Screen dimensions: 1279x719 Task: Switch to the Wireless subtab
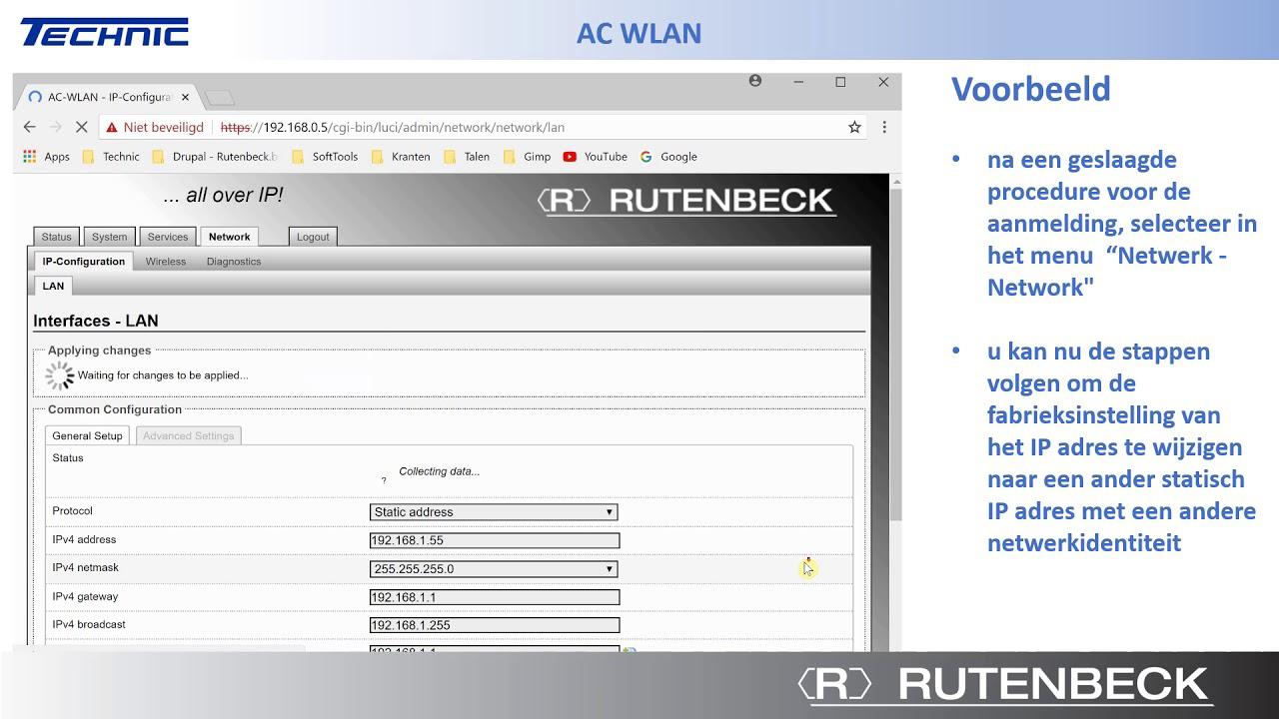point(166,262)
